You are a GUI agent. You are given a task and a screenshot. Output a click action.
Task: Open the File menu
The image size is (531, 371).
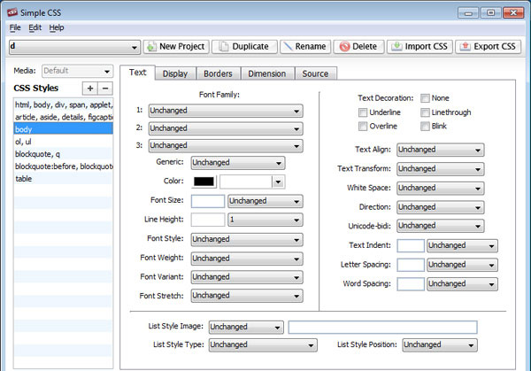click(15, 27)
